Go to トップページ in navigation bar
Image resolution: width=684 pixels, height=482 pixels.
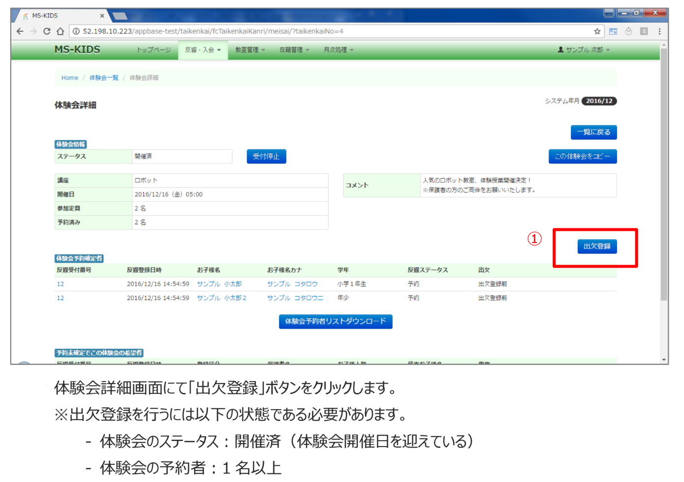[x=153, y=50]
